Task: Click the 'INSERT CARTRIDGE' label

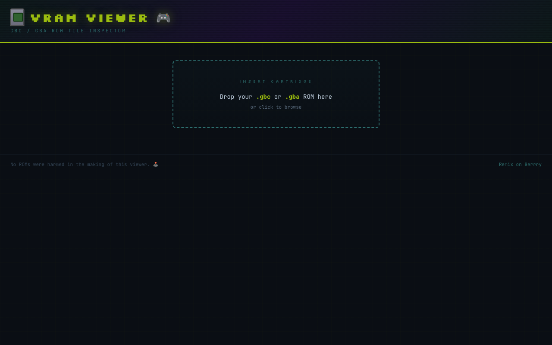Action: [x=276, y=82]
